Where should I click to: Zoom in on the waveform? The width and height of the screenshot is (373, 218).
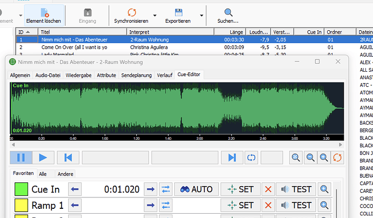324,158
